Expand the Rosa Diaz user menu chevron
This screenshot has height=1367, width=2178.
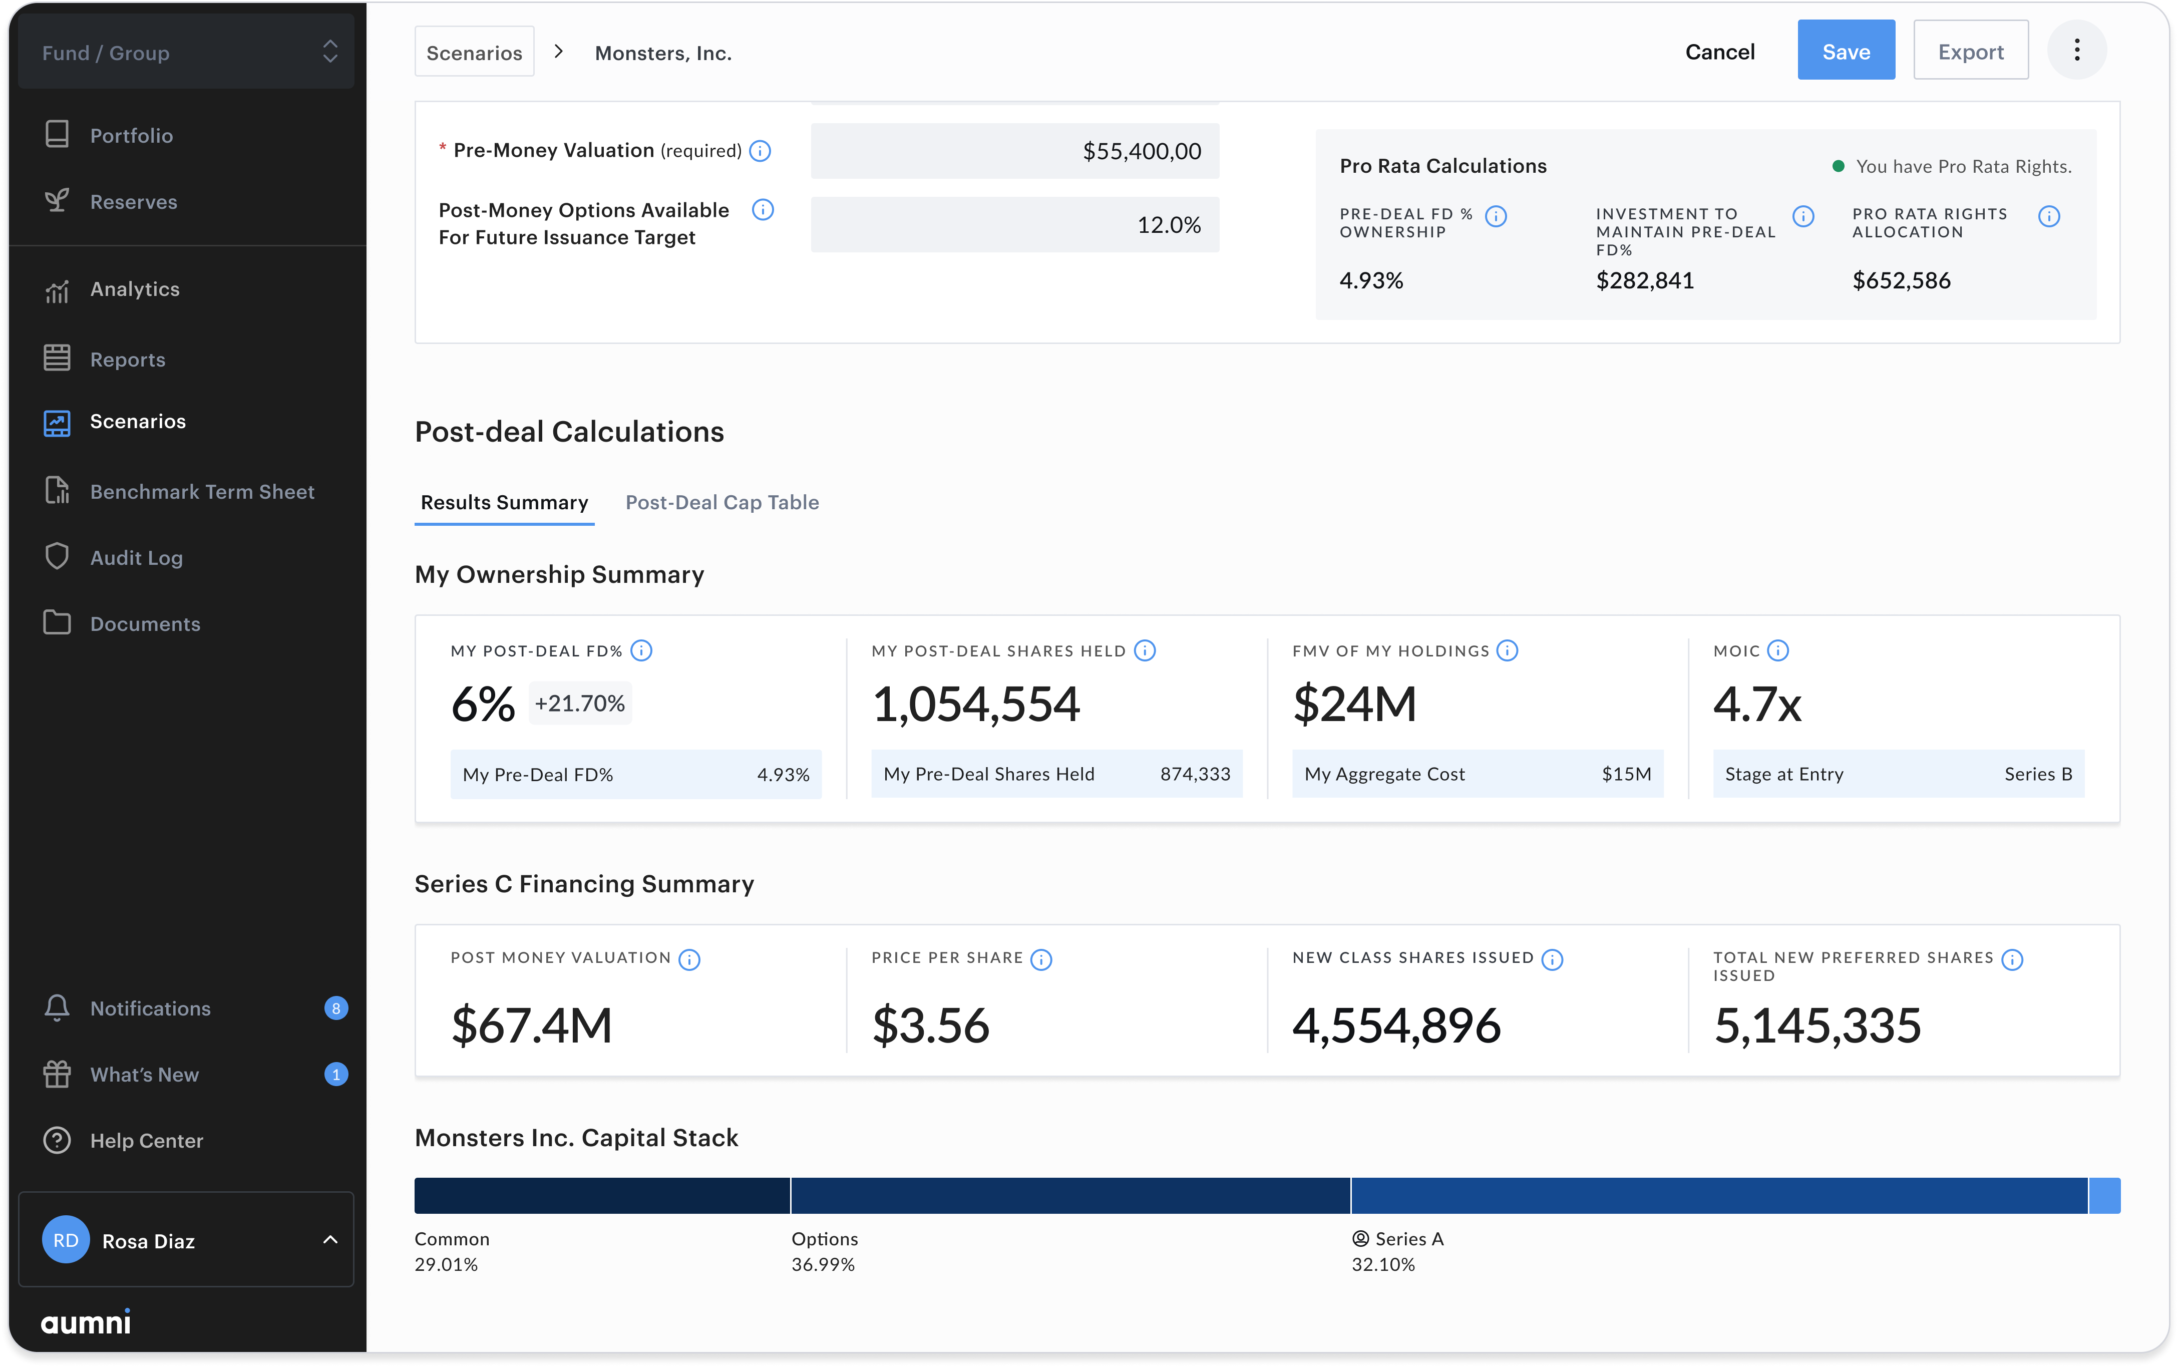click(330, 1240)
